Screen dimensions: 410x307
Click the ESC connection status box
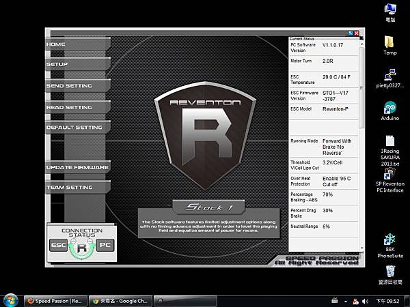coord(58,245)
